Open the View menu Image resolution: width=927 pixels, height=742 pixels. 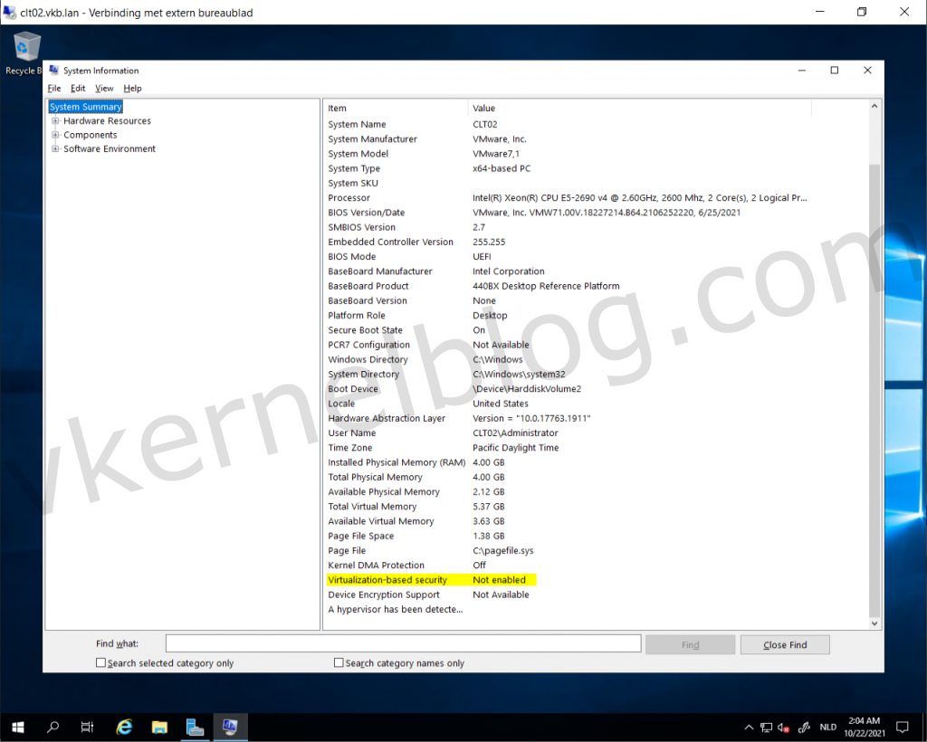pyautogui.click(x=104, y=89)
